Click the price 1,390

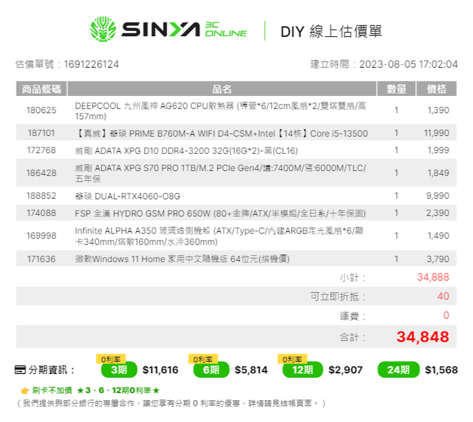click(x=438, y=110)
